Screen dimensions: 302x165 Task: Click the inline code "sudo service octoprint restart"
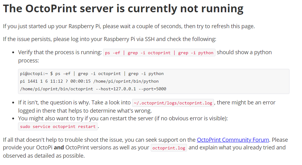click(58, 127)
